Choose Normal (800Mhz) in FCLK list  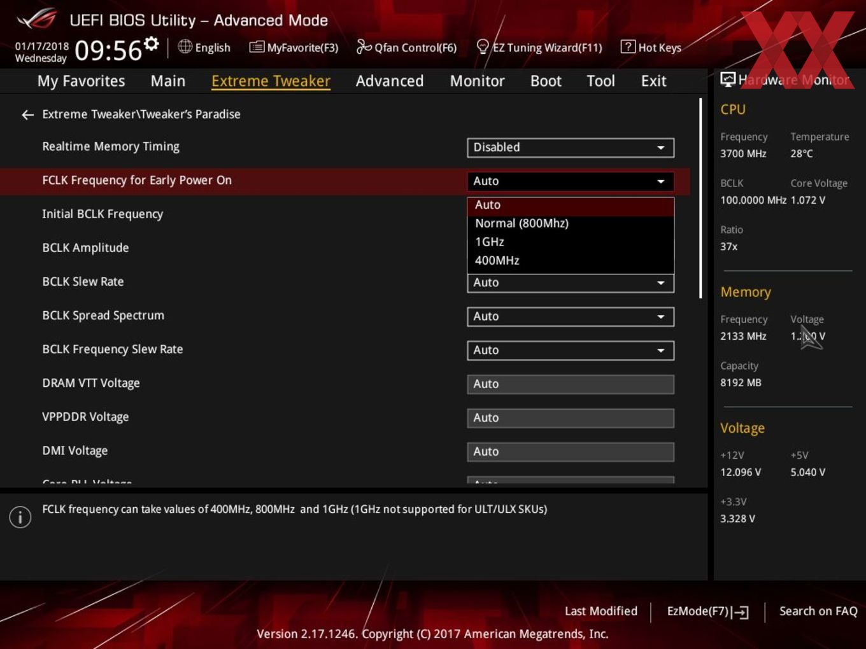coord(571,223)
